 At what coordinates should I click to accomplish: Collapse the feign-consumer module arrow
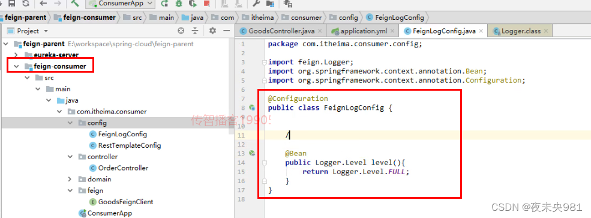click(16, 67)
